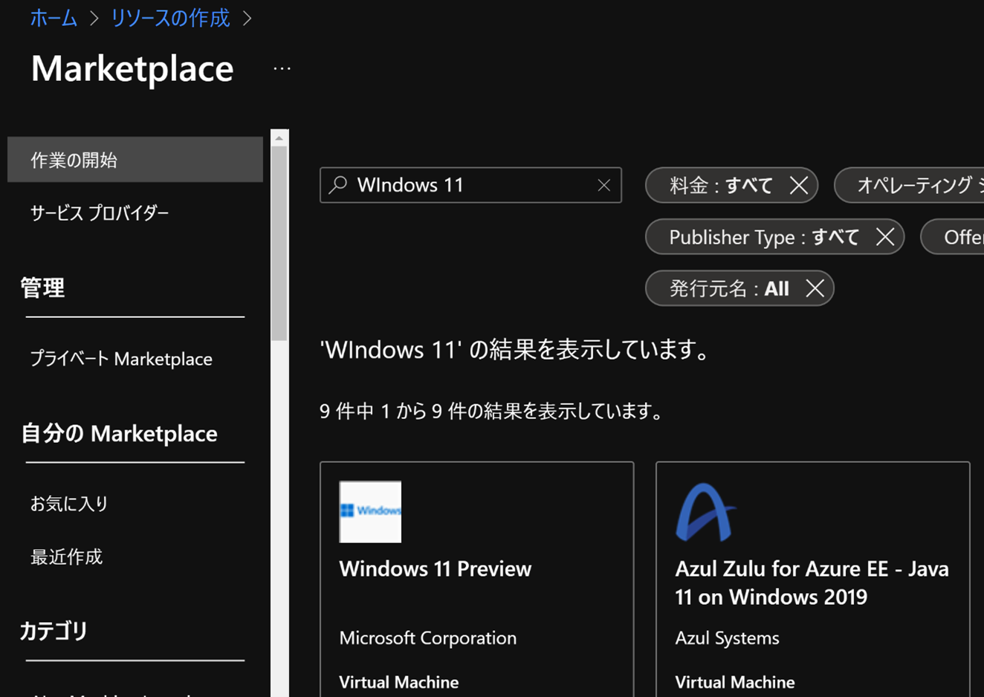
Task: Remove the 発行元名 filter with its X
Action: coord(815,288)
